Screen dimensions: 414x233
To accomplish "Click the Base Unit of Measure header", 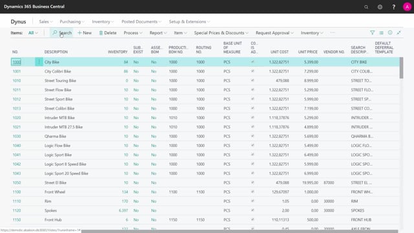I will click(232, 47).
